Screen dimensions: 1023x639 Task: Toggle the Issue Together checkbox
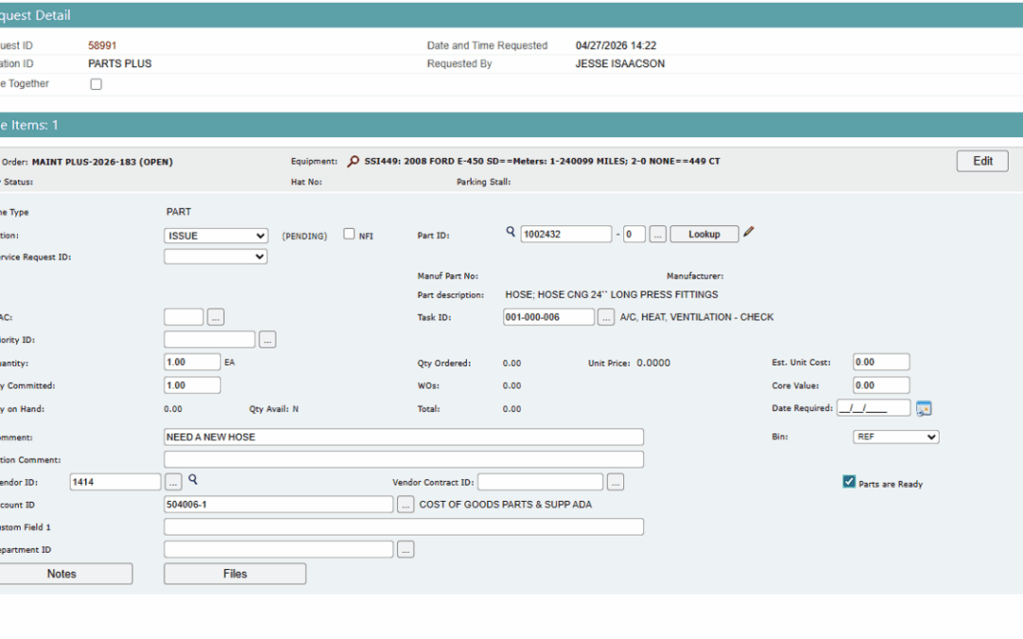(x=96, y=84)
